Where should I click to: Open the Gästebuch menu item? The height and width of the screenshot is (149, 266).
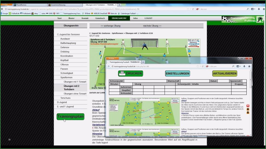click(100, 18)
